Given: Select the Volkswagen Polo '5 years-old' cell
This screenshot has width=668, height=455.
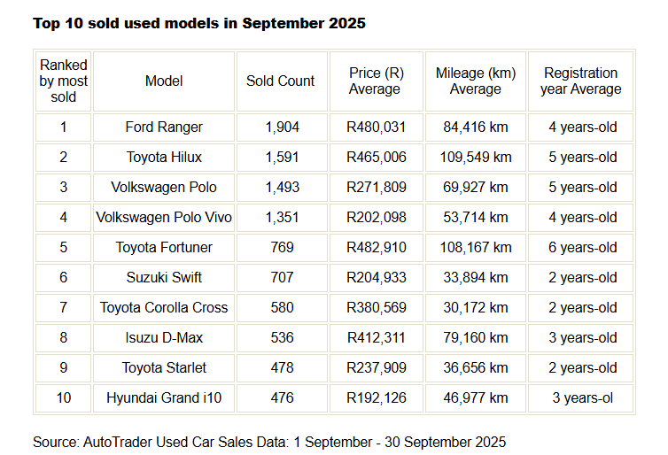Looking at the screenshot, I should click(x=583, y=188).
